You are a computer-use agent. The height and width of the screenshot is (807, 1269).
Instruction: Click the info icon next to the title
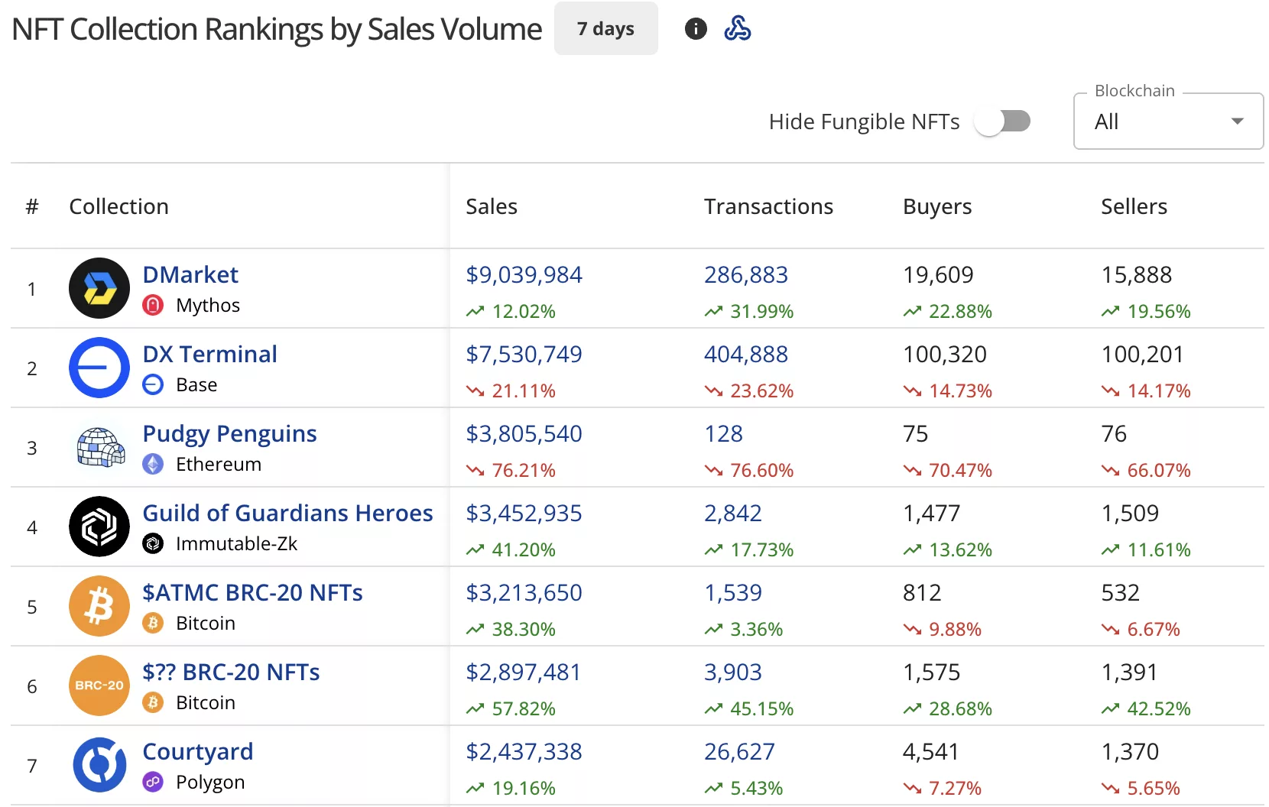tap(695, 28)
